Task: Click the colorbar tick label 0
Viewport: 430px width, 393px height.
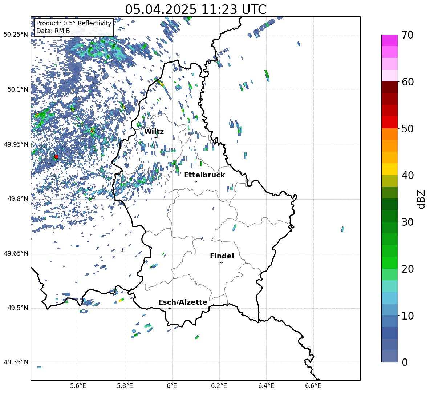Action: click(405, 362)
